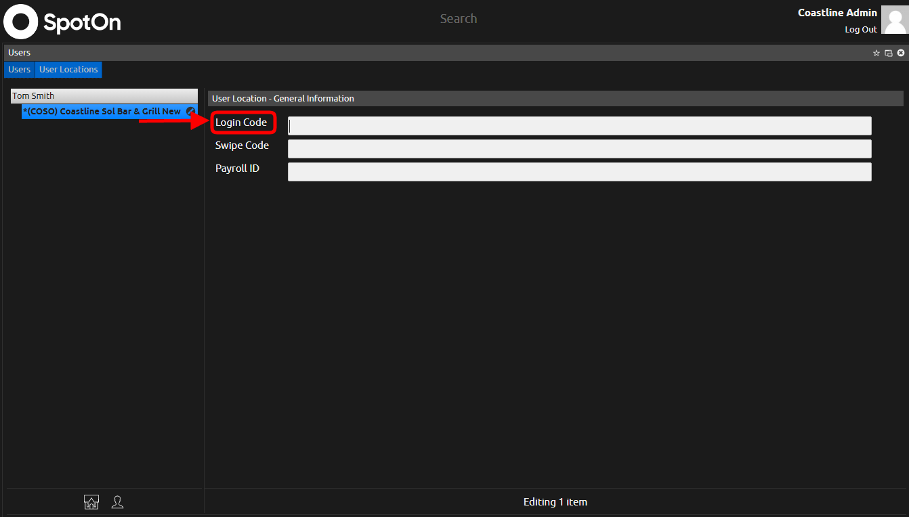Click the Log Out link
Screen dimensions: 909x517
click(x=861, y=30)
